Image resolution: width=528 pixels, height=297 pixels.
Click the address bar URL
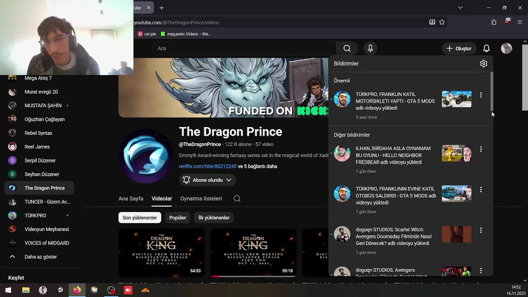176,22
